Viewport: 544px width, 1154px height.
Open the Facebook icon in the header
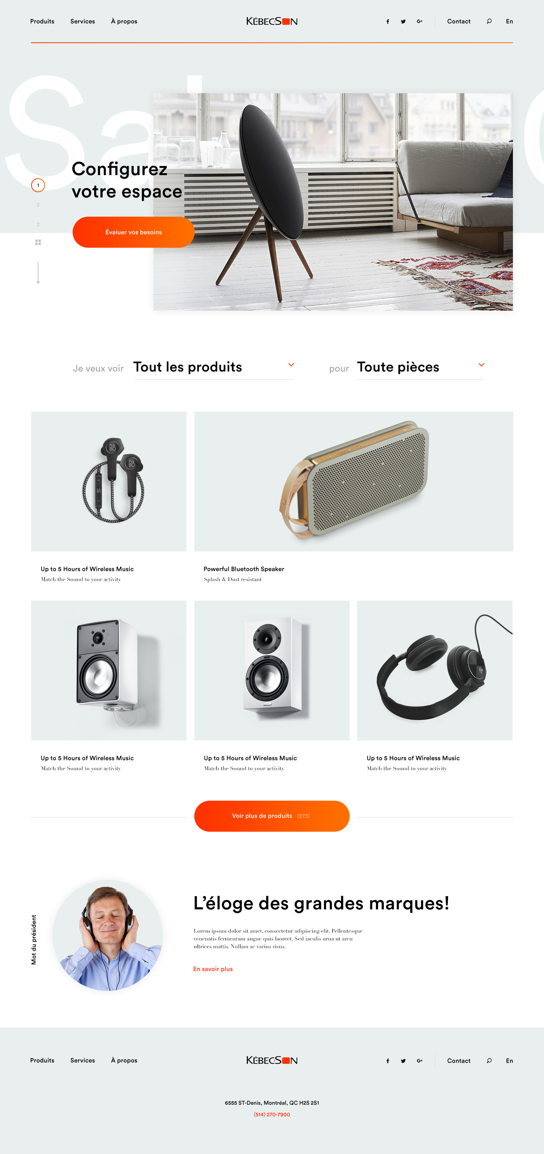click(387, 21)
